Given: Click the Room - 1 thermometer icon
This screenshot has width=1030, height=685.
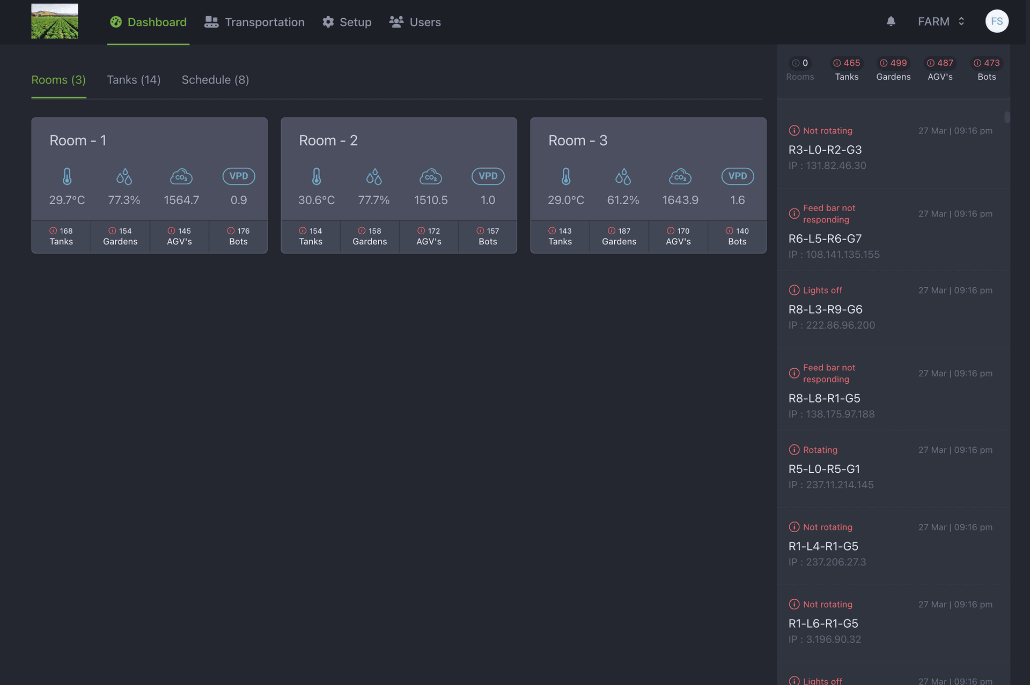Looking at the screenshot, I should point(67,176).
